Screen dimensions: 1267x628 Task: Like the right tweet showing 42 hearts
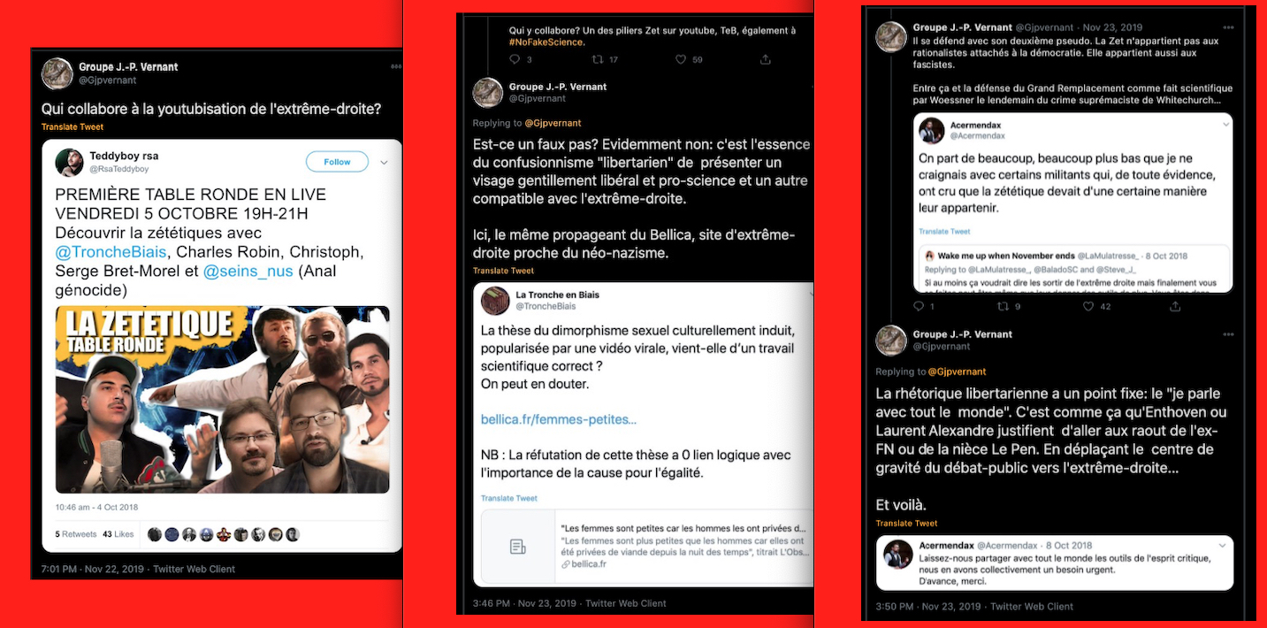(x=1088, y=306)
